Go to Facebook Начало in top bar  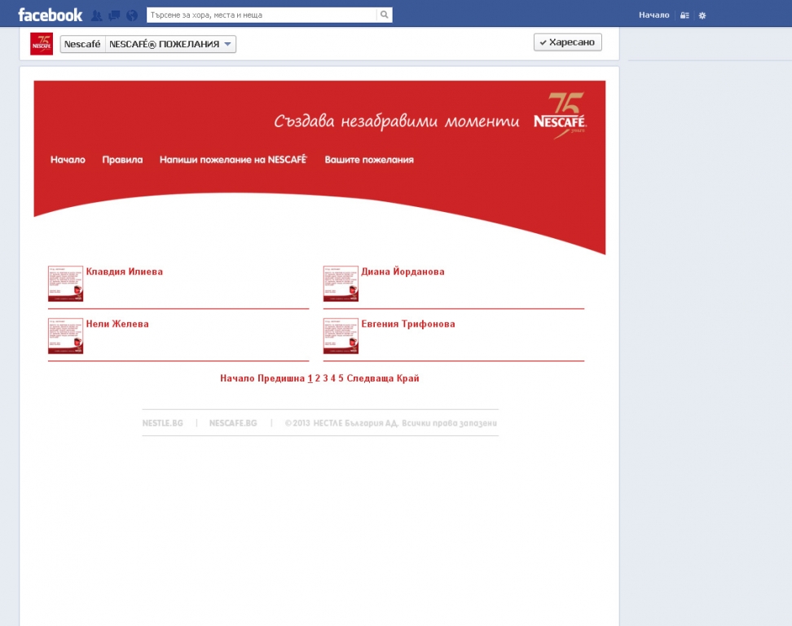coord(654,15)
